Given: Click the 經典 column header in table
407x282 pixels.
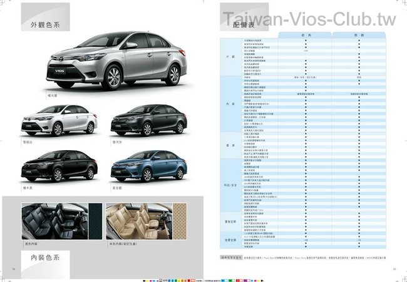Looking at the screenshot, I should click(306, 34).
